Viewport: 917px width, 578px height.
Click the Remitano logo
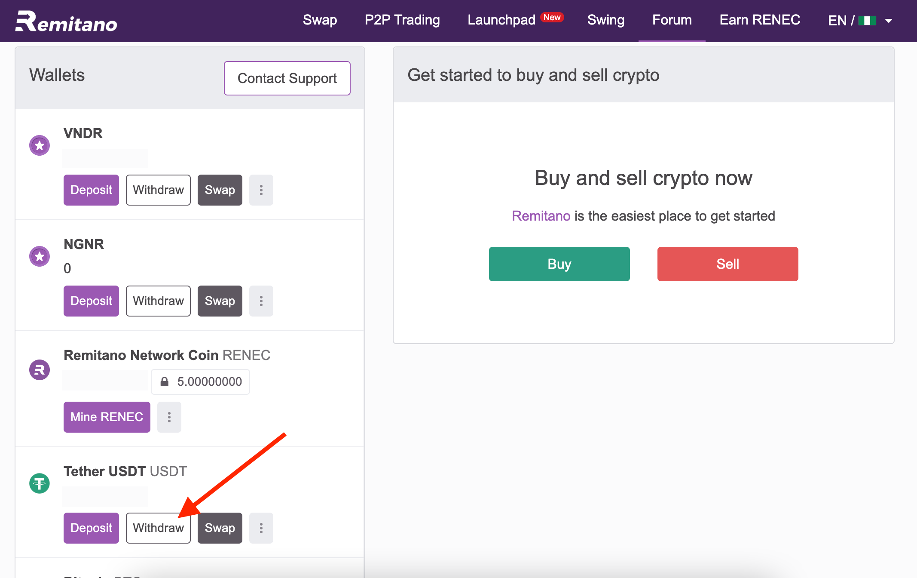point(66,22)
